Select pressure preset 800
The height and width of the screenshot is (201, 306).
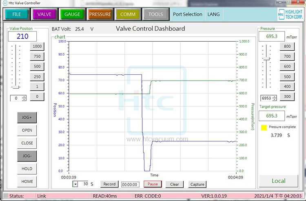click(287, 46)
